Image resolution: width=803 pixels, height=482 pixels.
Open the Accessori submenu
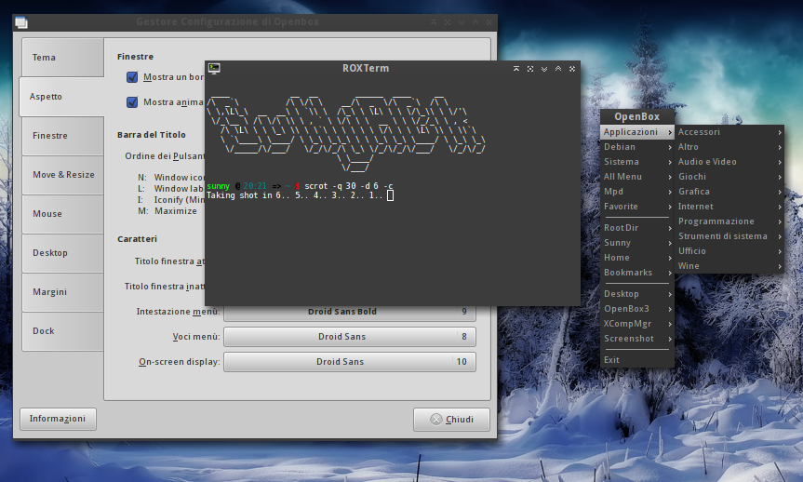click(x=729, y=132)
